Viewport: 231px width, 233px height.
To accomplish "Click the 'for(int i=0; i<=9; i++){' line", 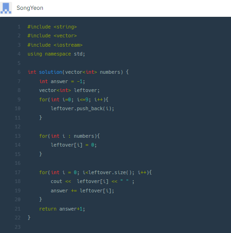I will coord(74,99).
